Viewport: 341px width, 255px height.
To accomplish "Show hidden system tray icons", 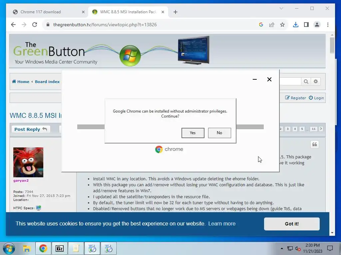I will pyautogui.click(x=282, y=248).
